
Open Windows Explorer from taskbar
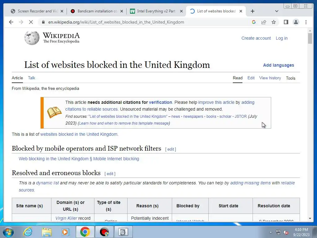(47, 232)
